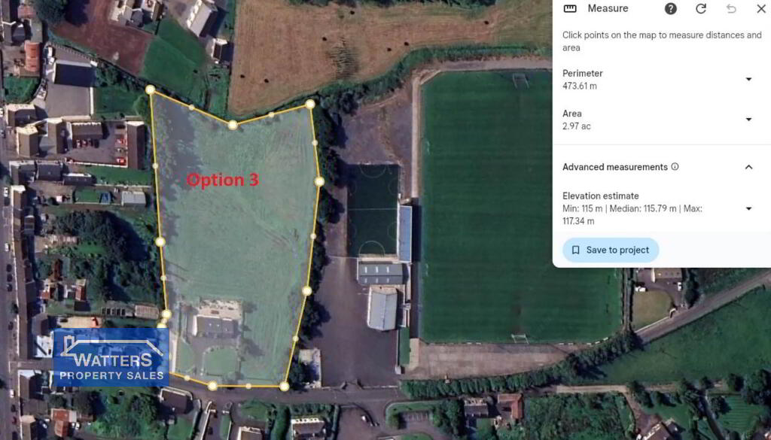This screenshot has width=771, height=440.
Task: Click the 473.61 m perimeter value
Action: pos(580,86)
